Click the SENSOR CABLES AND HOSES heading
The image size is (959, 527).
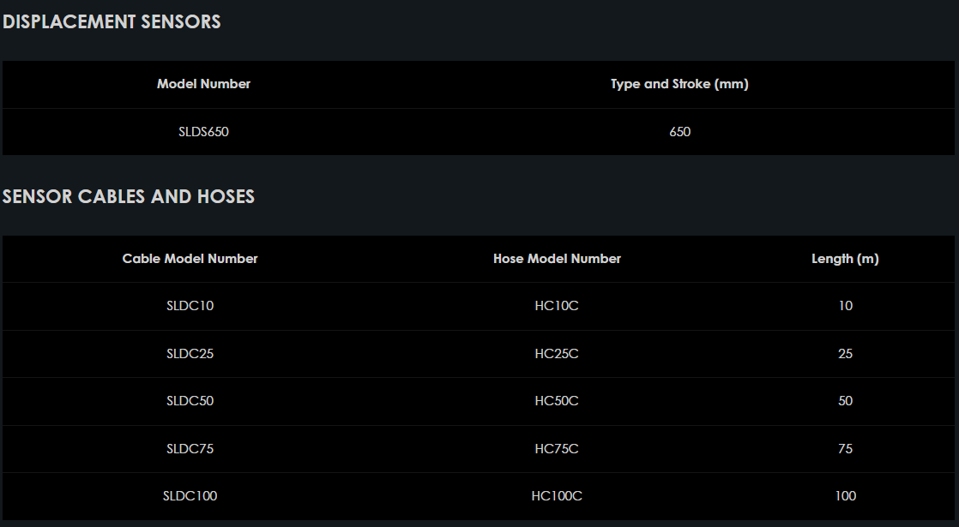coord(129,196)
